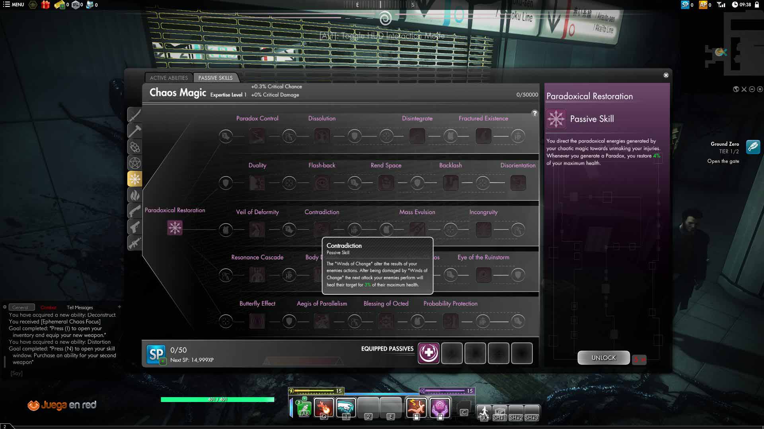This screenshot has width=764, height=429.
Task: Select the Hammer weapon category icon
Action: 135,131
